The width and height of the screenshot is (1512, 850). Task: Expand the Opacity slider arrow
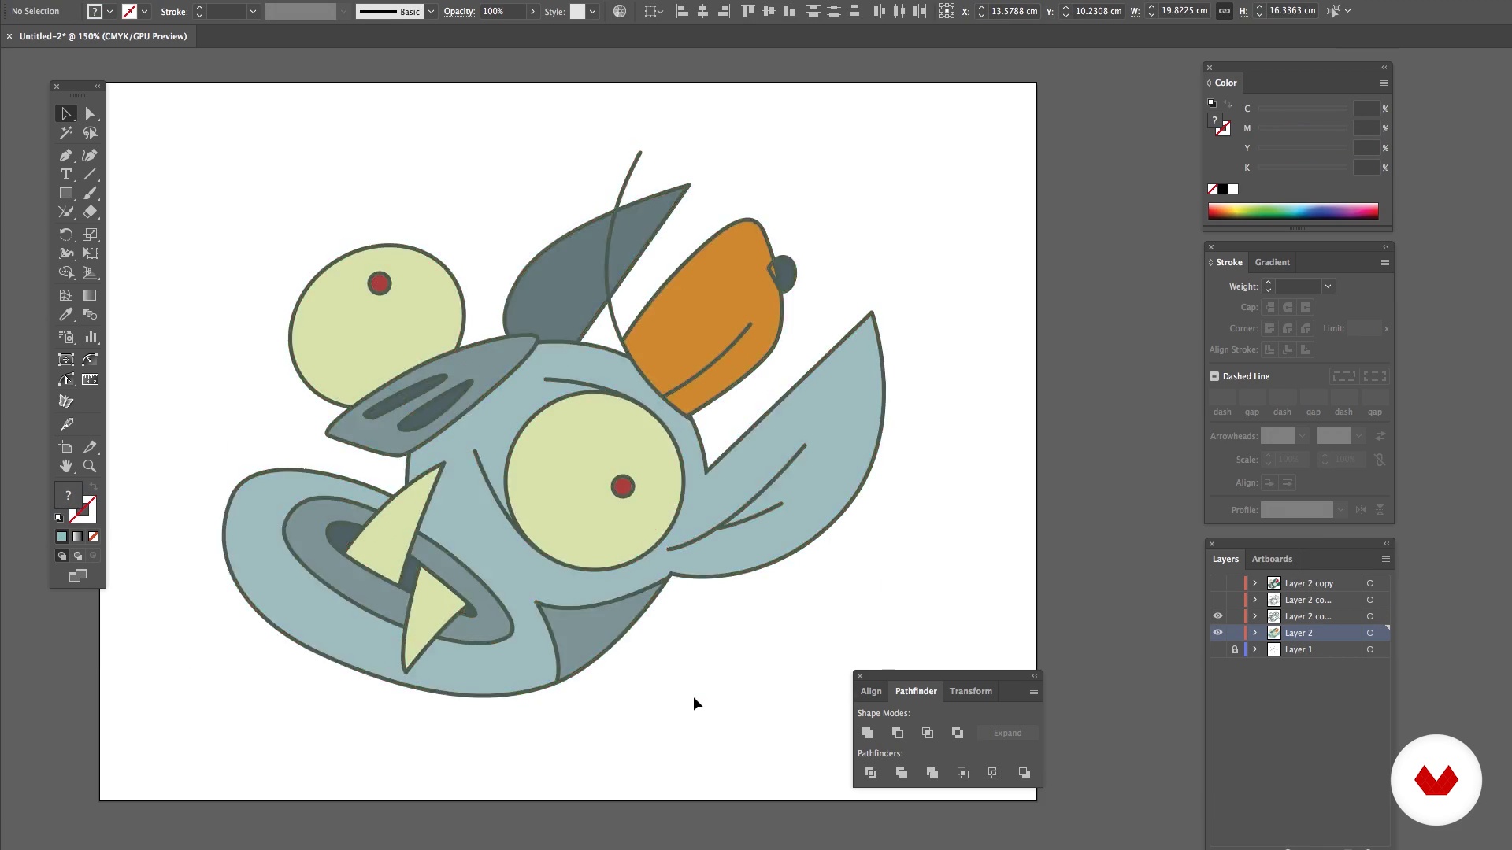click(x=532, y=12)
